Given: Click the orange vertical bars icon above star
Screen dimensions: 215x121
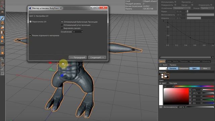Looking at the screenshot, I should click(x=2, y=48).
